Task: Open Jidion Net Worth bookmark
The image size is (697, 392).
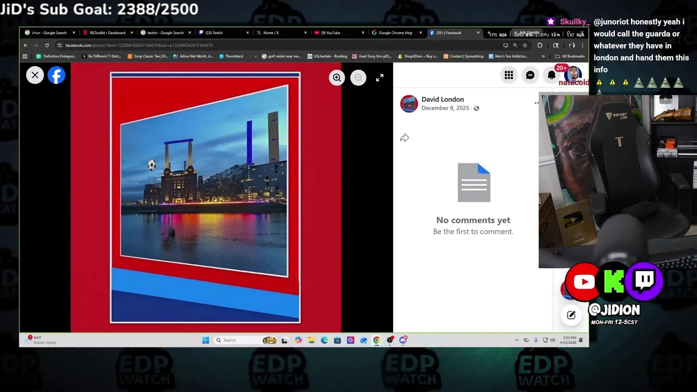Action: [193, 56]
